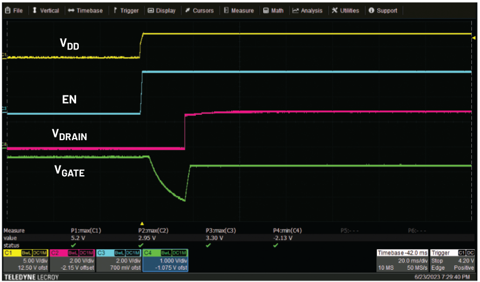
Task: Open the C1 channel descriptor box
Action: (25, 260)
